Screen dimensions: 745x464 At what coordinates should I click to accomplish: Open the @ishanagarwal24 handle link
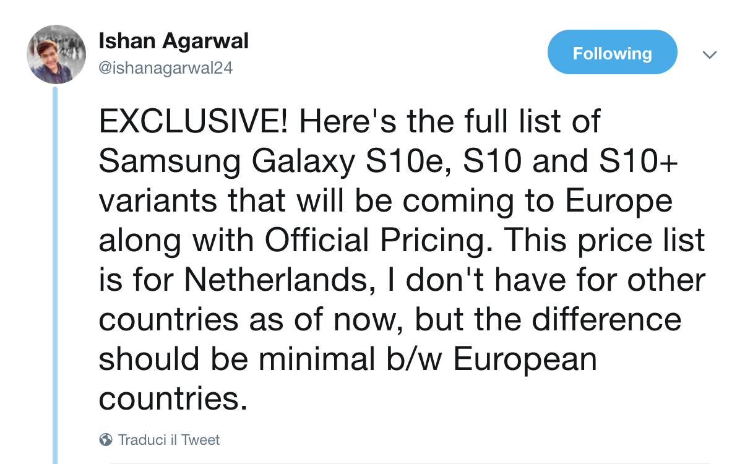(x=165, y=67)
